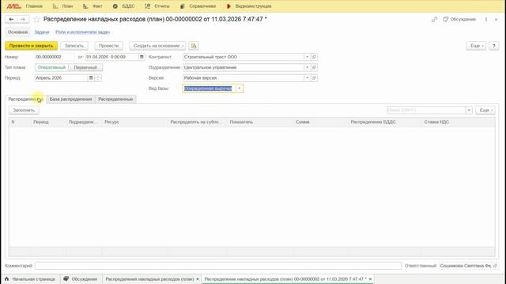Adjust Период with the stepper arrows

98,78
